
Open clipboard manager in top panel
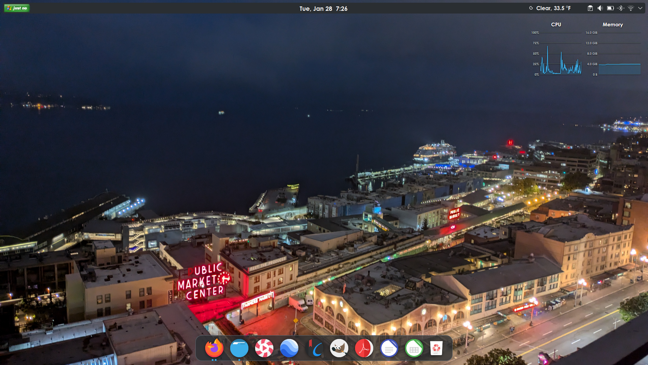pos(590,8)
